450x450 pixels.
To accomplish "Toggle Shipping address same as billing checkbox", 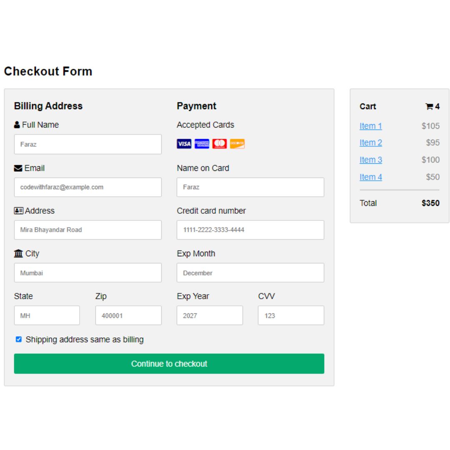I will [19, 340].
